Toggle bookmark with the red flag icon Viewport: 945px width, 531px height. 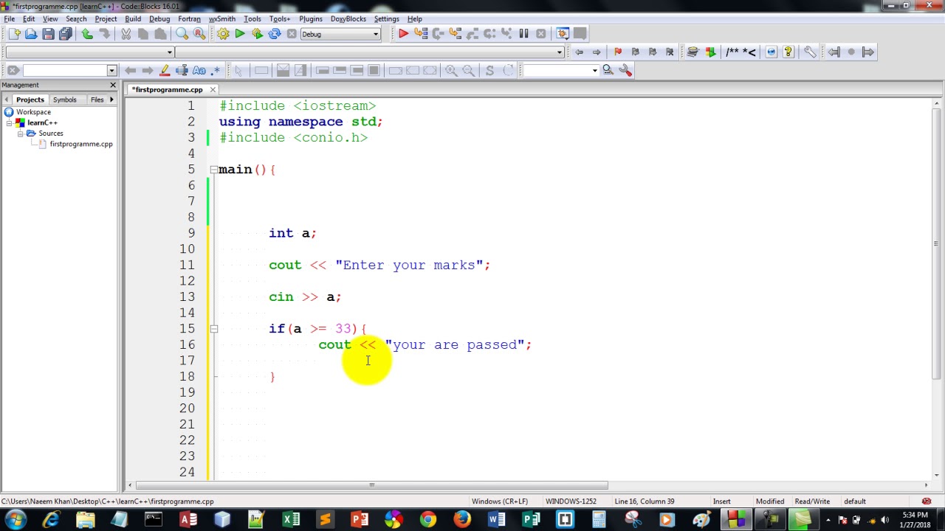click(617, 52)
